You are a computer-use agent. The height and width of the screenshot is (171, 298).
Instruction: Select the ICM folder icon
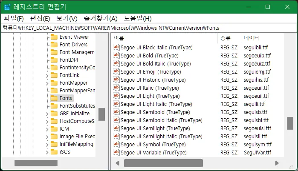point(54,129)
